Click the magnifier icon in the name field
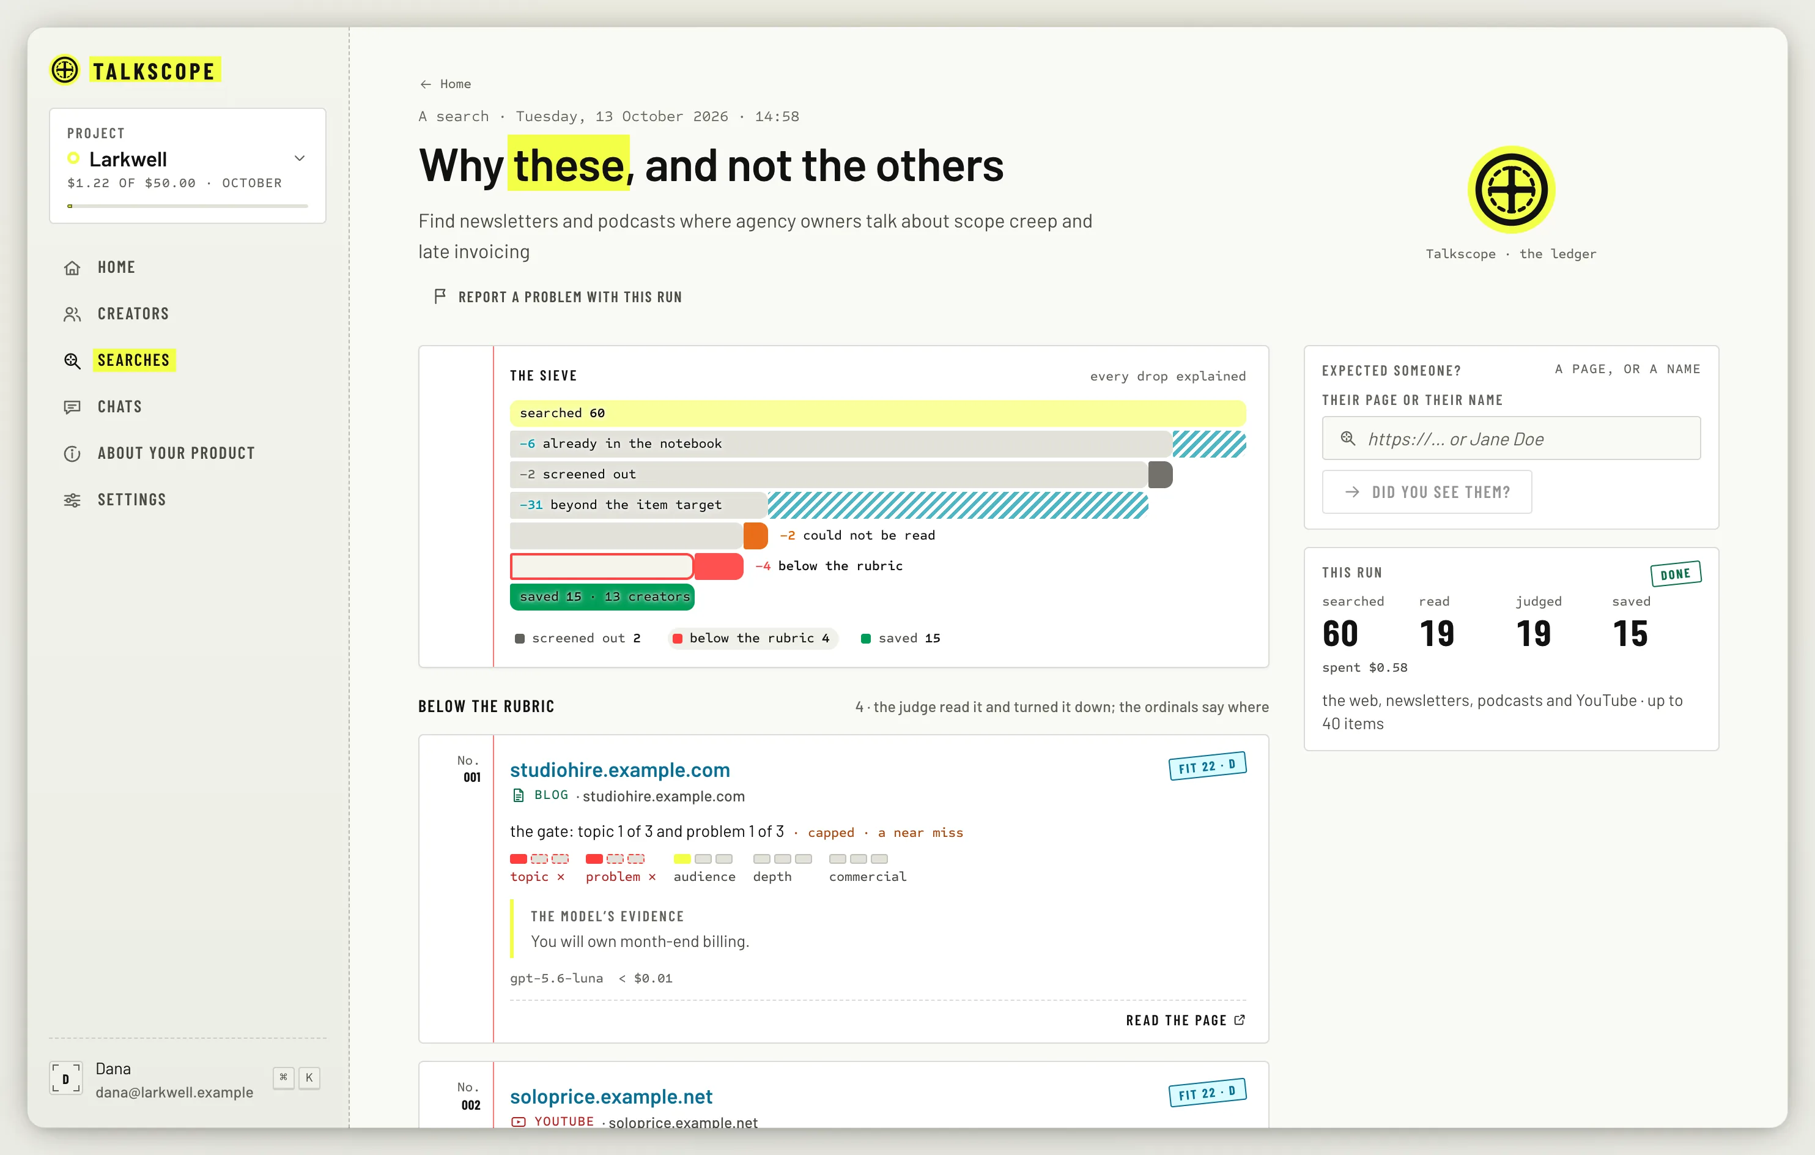 click(1348, 438)
